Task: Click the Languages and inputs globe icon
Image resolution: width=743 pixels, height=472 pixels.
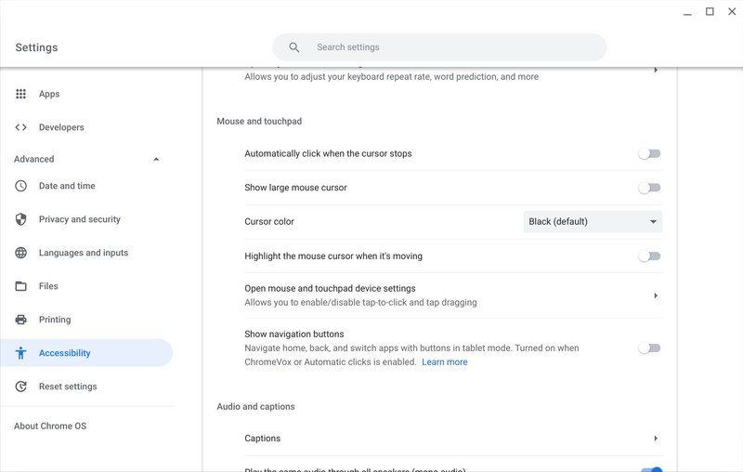Action: pos(20,253)
